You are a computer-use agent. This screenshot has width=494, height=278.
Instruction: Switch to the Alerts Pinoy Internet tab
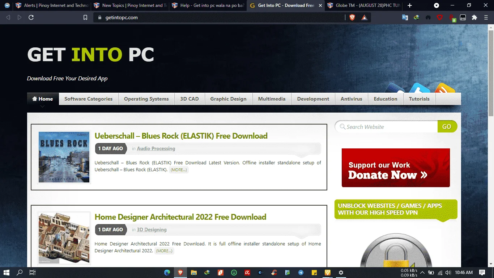coord(52,5)
